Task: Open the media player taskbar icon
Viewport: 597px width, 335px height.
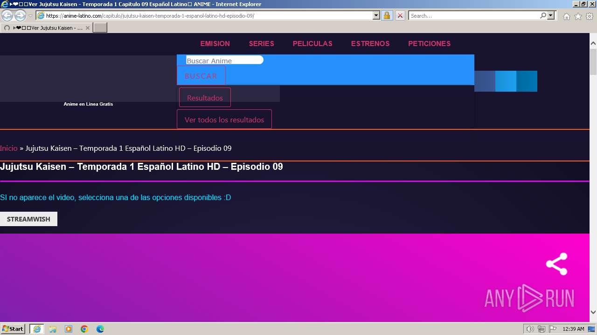Action: pos(69,329)
